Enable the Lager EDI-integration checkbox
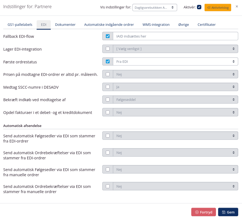Viewport: 242px width, 220px height. tap(108, 49)
